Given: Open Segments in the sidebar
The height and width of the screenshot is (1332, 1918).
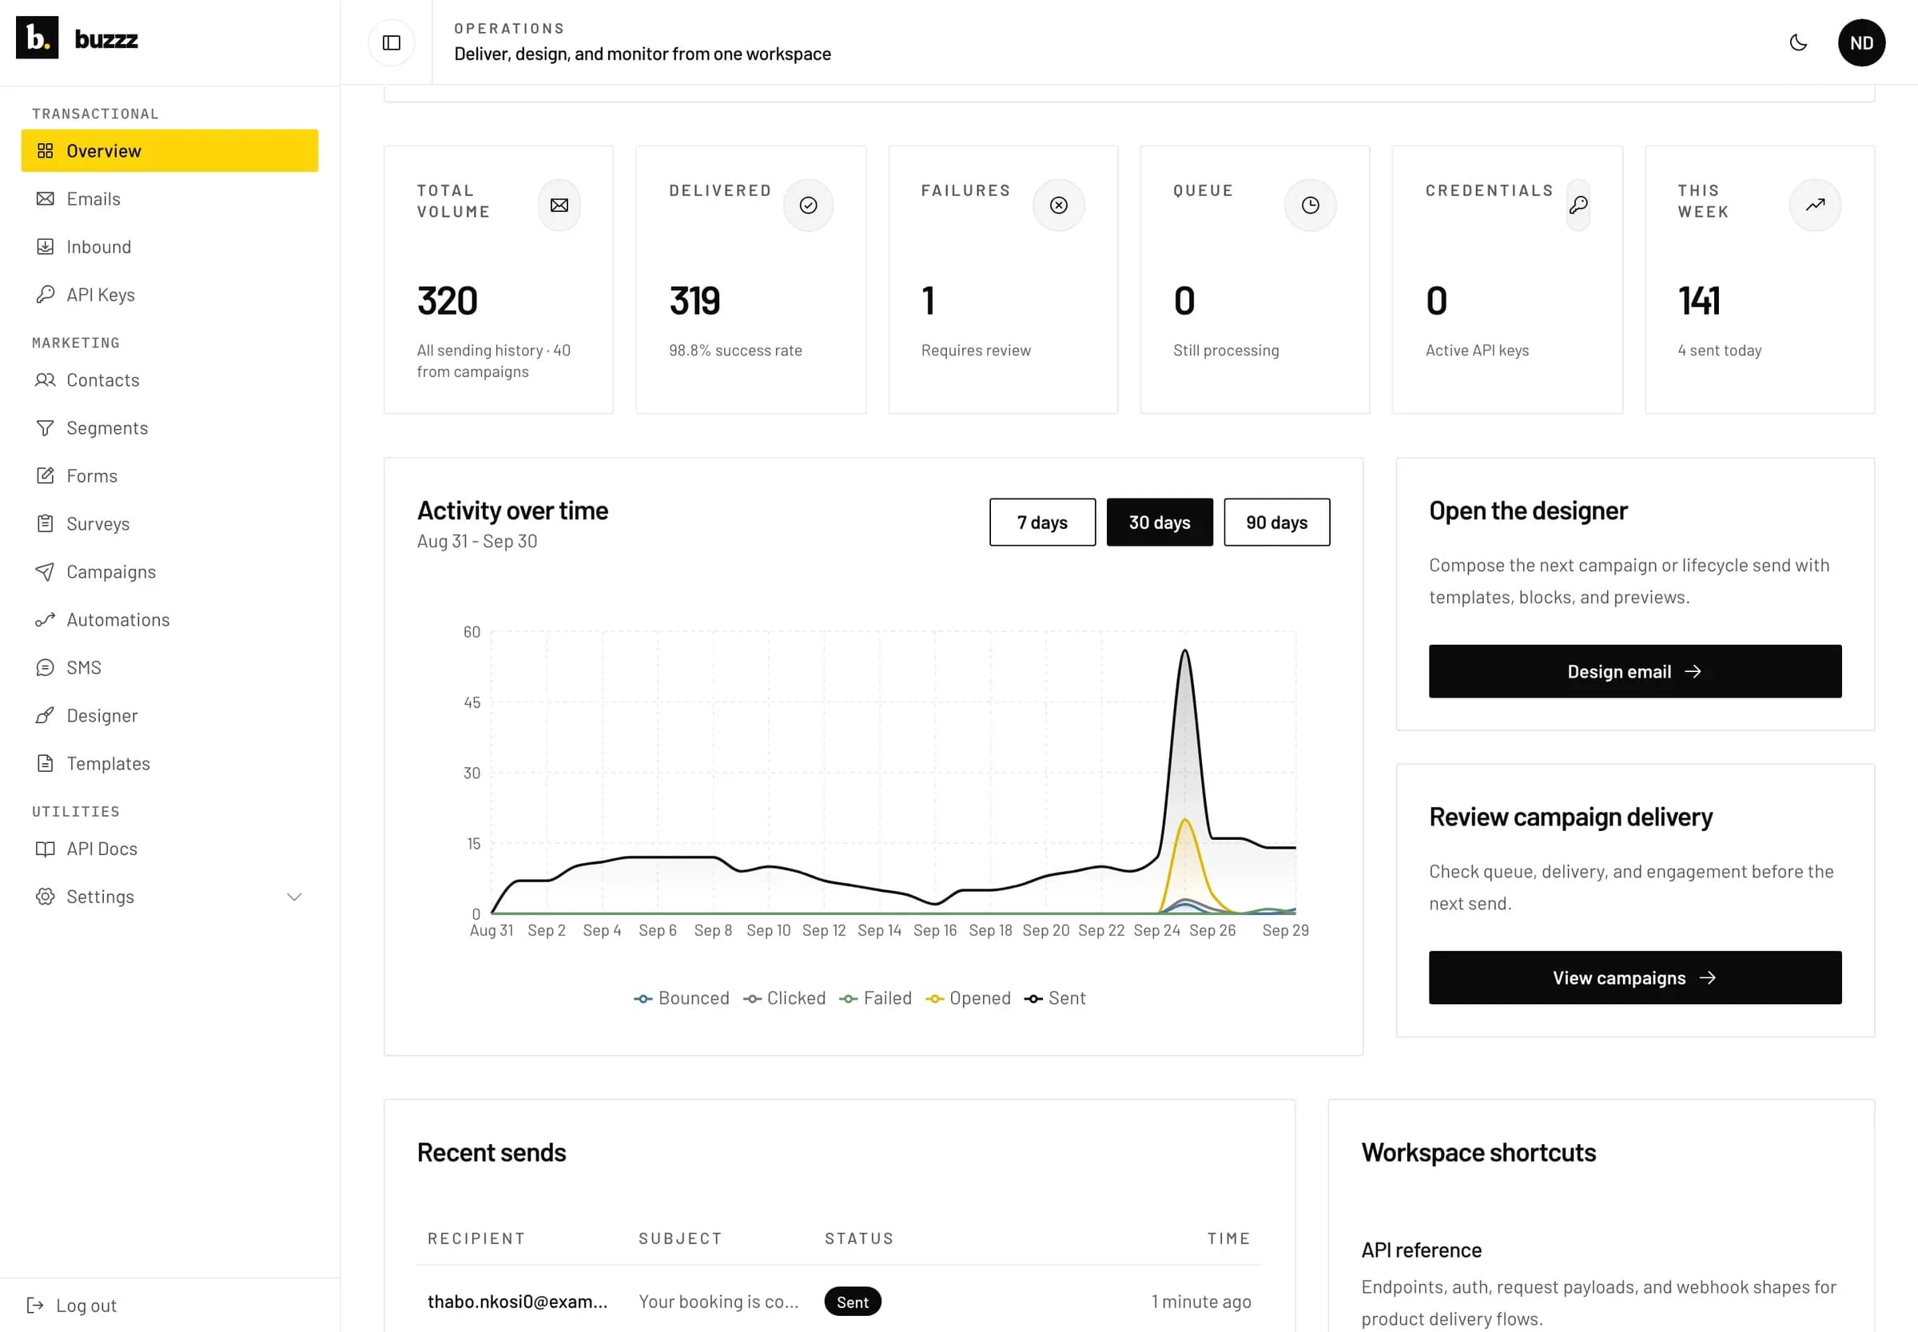Looking at the screenshot, I should (x=169, y=428).
